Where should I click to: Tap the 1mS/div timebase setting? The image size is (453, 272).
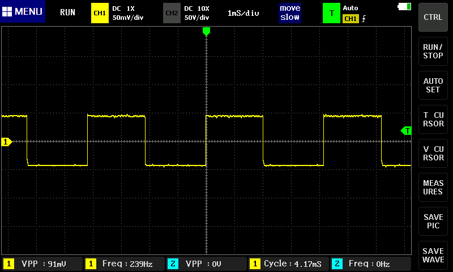(243, 13)
